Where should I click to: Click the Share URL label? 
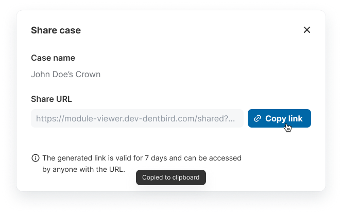(x=52, y=99)
